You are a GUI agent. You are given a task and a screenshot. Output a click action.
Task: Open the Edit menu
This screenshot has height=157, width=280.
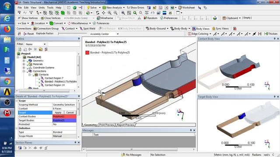(26, 8)
